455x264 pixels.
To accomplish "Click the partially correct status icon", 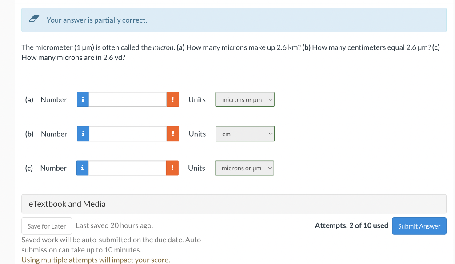I will [x=34, y=20].
